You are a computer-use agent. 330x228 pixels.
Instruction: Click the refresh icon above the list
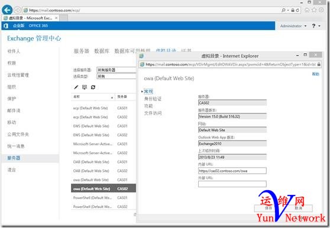(93, 87)
